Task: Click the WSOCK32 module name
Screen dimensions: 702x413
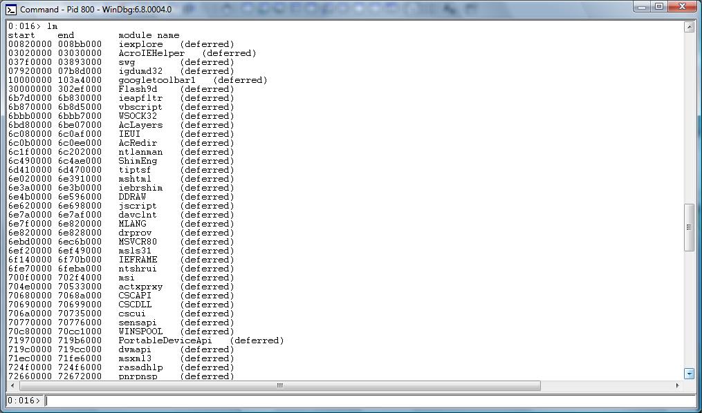Action: coord(138,116)
